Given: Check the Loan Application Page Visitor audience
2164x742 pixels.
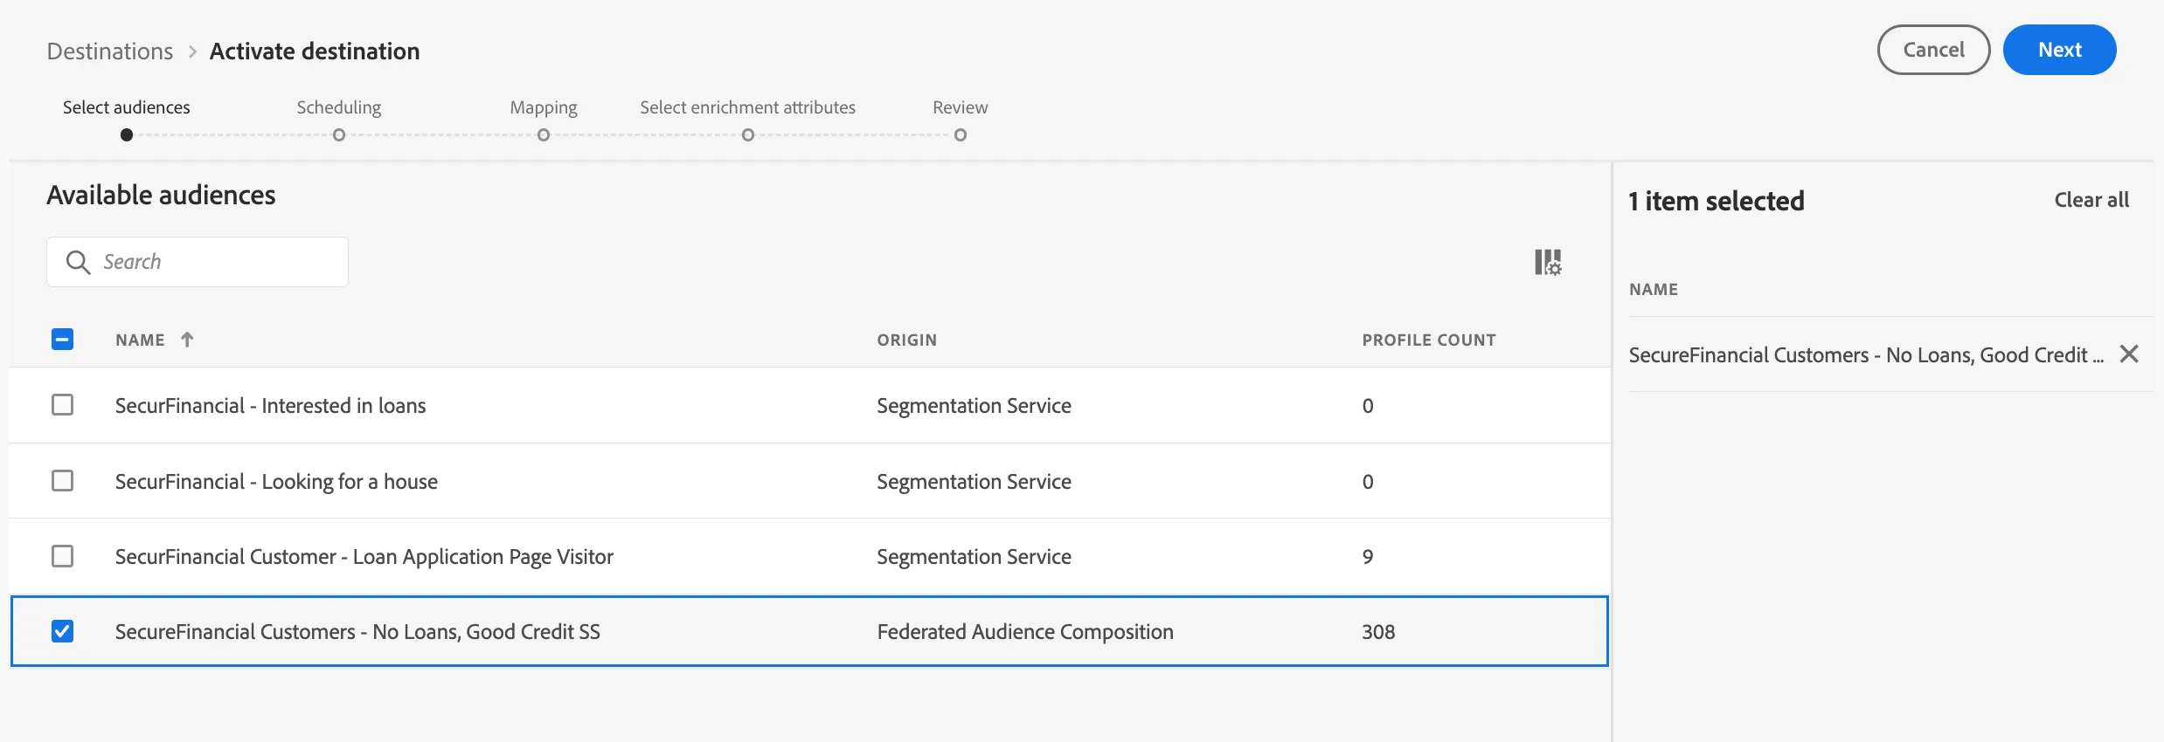Looking at the screenshot, I should tap(62, 556).
